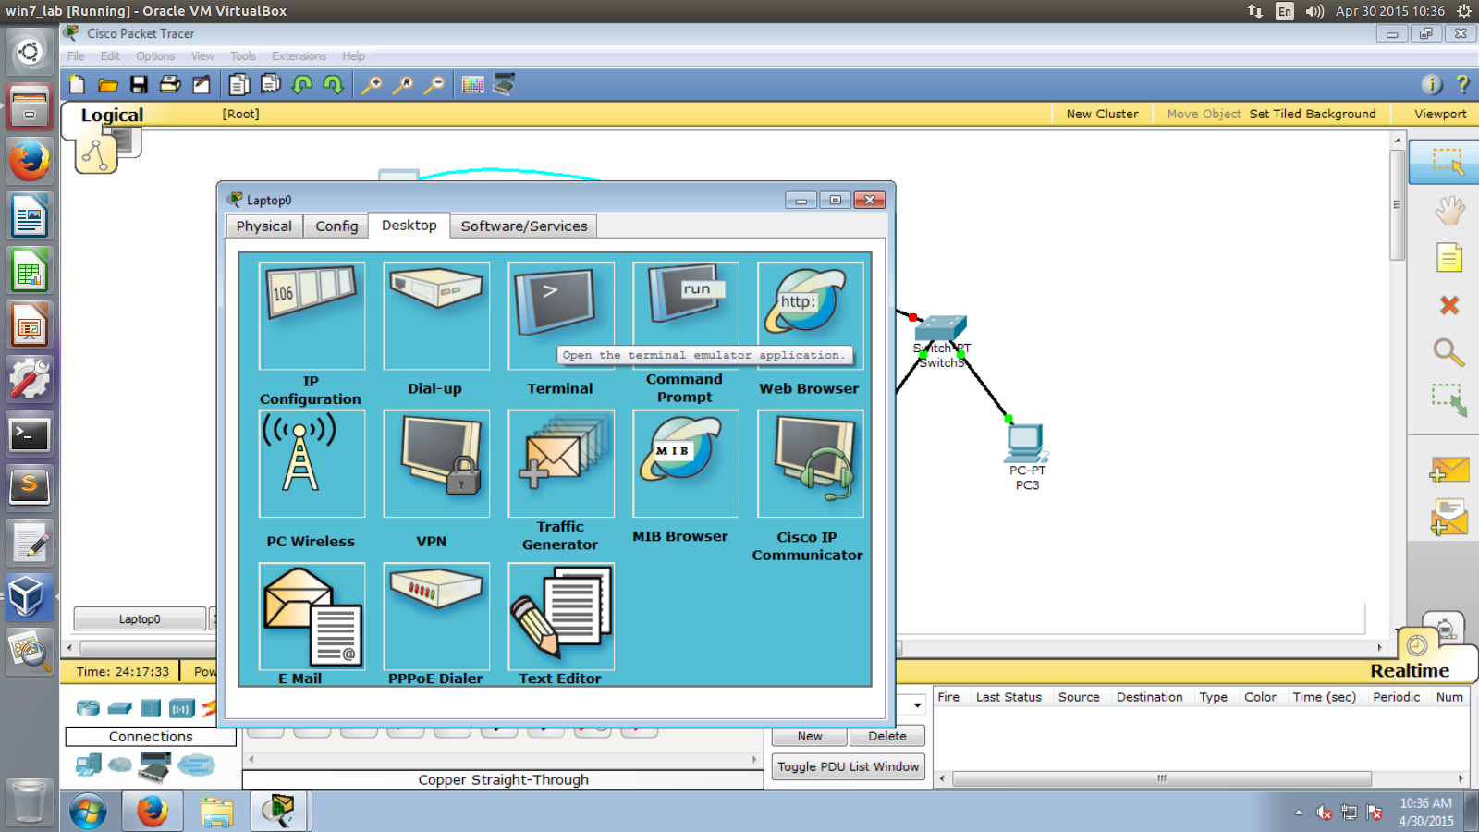Zoom in with the plus magnifier

click(372, 85)
